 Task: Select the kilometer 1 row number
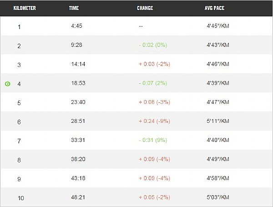[19, 27]
